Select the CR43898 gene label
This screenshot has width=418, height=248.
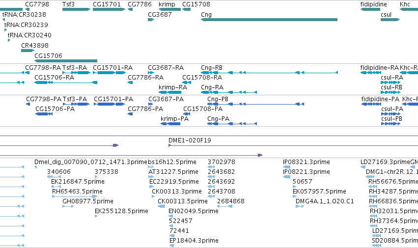pos(35,45)
